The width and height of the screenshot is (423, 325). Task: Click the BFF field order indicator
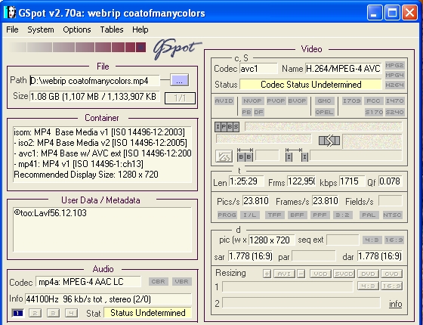tap(297, 215)
